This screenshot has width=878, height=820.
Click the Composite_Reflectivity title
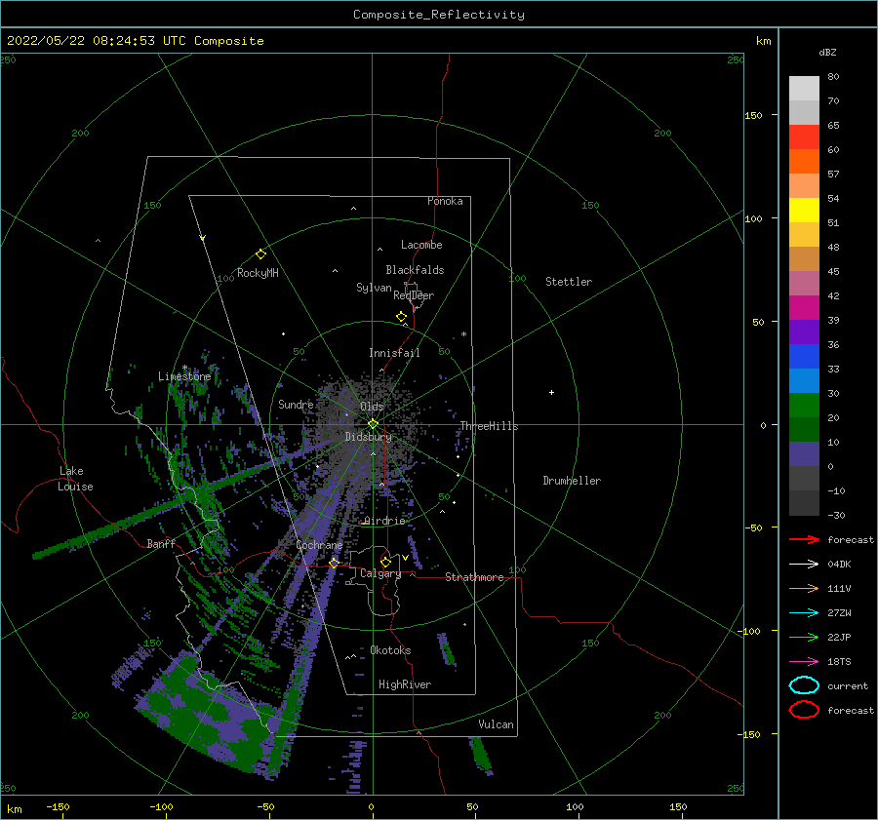tap(439, 15)
